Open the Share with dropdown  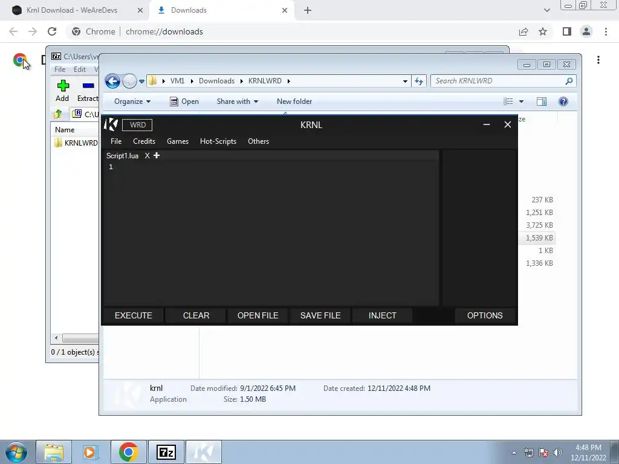point(237,101)
